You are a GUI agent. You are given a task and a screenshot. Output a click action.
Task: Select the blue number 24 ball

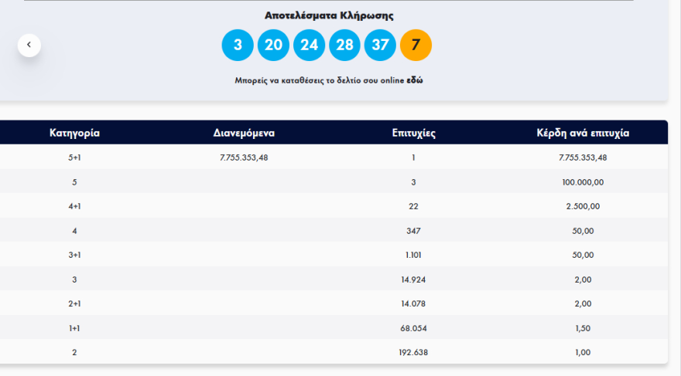click(x=309, y=45)
